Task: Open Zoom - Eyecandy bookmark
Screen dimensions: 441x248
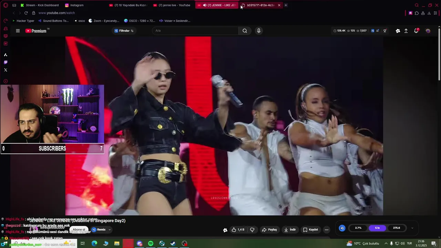Action: [x=104, y=21]
